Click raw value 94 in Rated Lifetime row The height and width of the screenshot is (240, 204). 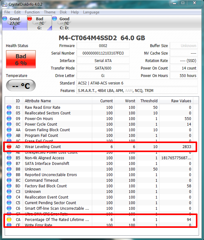click(189, 220)
